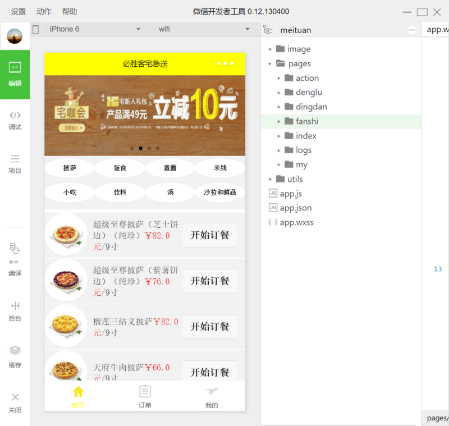Click the 编译 (Compile) sidebar icon
The image size is (449, 426).
[15, 260]
